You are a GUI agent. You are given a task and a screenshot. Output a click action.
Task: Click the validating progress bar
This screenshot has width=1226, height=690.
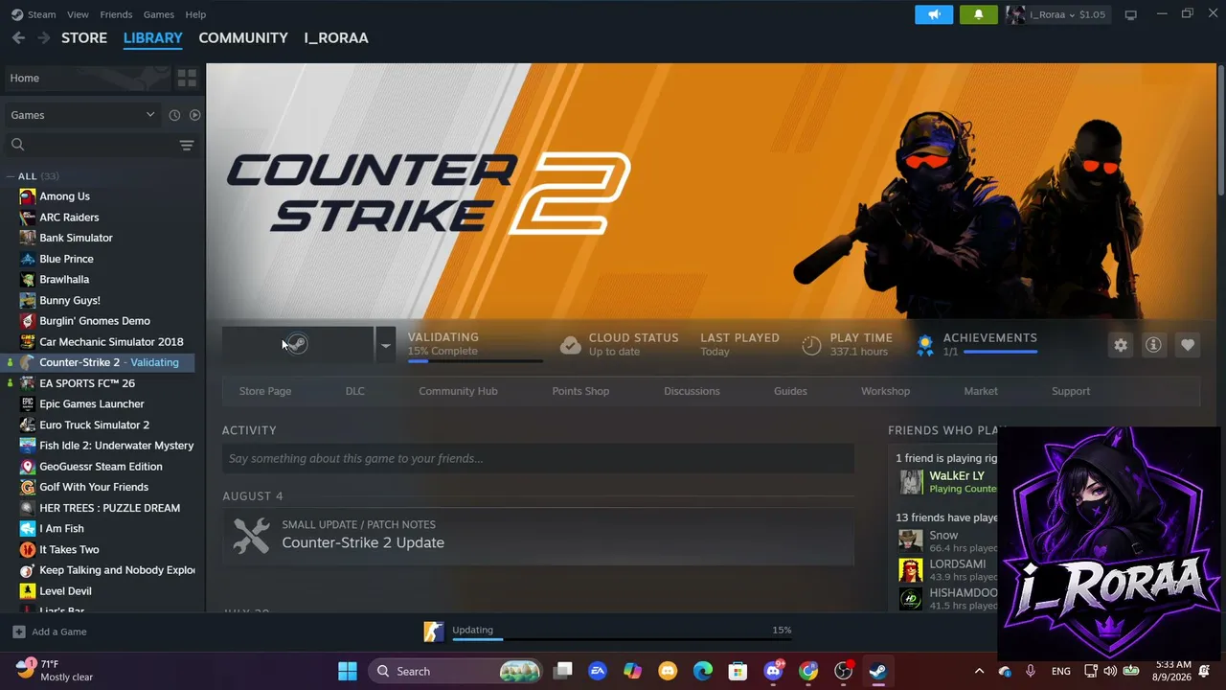[475, 361]
